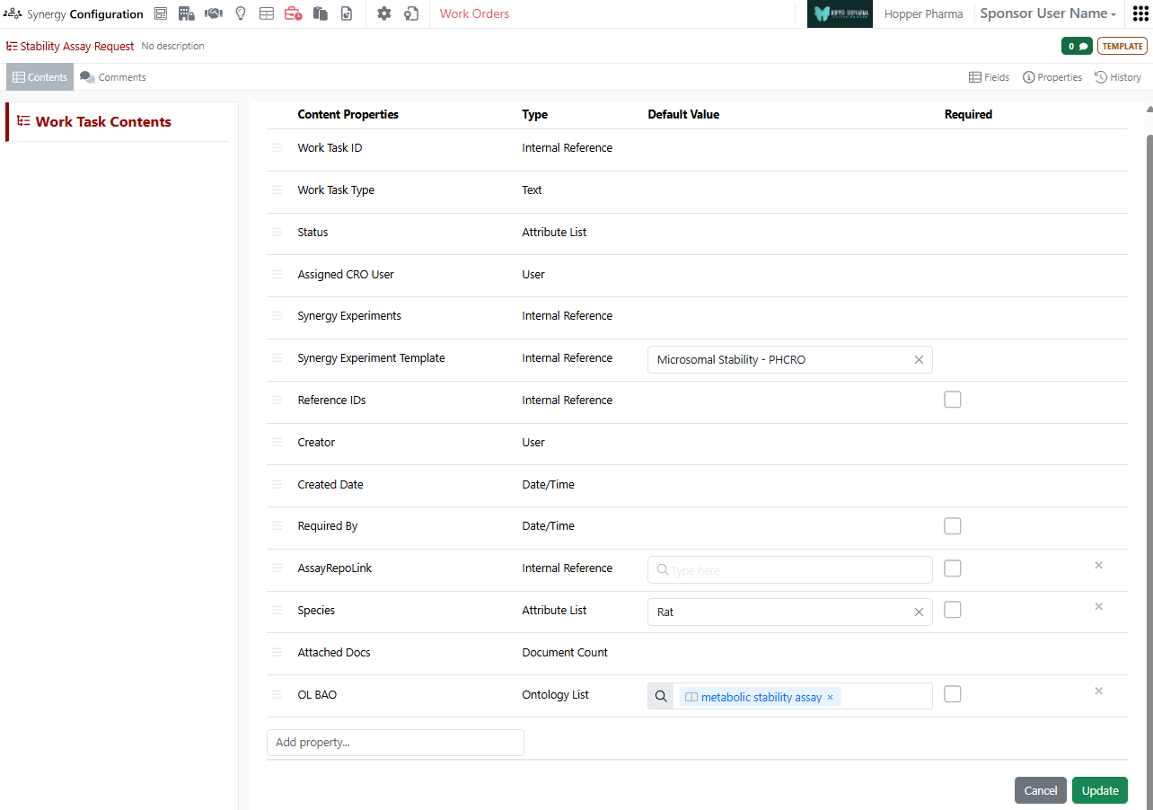Click the drag handle for Attached Docs row

277,652
